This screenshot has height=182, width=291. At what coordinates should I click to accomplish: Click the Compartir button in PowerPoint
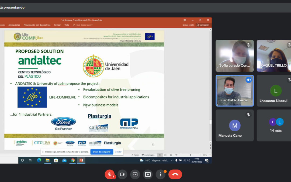click(203, 25)
